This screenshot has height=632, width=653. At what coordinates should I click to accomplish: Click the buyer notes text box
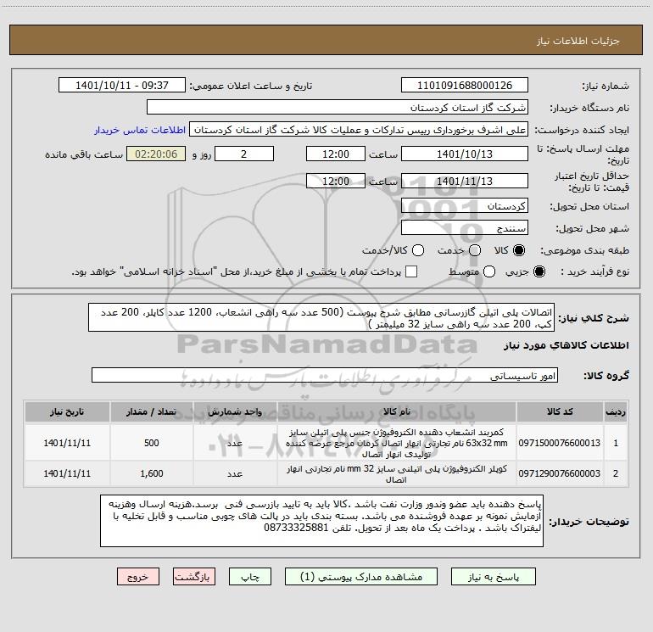[x=321, y=521]
